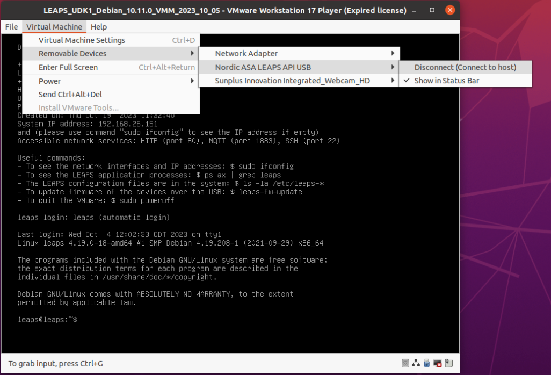
Task: Click greyed Install VMware Tools entry
Action: coord(111,107)
